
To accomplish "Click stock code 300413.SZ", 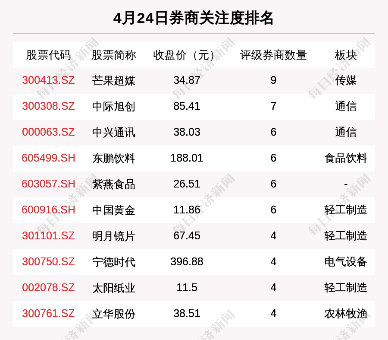I will (x=48, y=80).
